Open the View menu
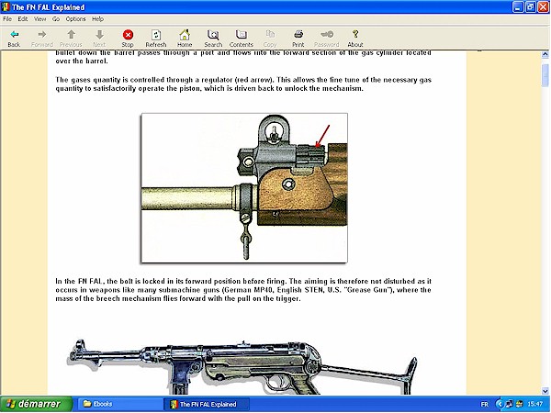 pyautogui.click(x=40, y=19)
